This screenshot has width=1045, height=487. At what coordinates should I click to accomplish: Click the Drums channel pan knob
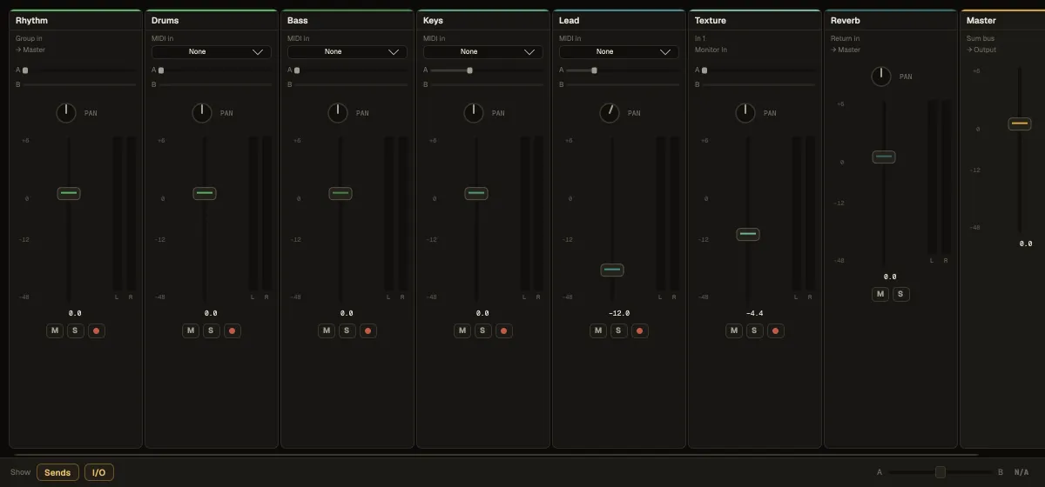(202, 113)
